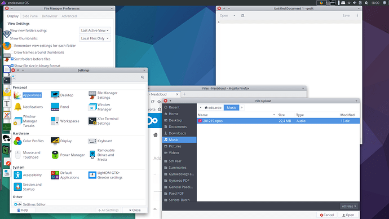Open Local Files Only thumbnails dropdown
This screenshot has width=389, height=219.
[x=95, y=38]
